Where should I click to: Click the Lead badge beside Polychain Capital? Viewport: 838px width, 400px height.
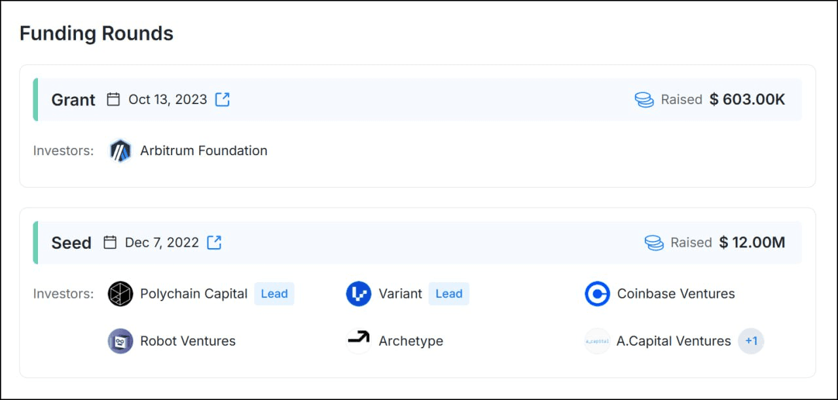click(x=274, y=294)
